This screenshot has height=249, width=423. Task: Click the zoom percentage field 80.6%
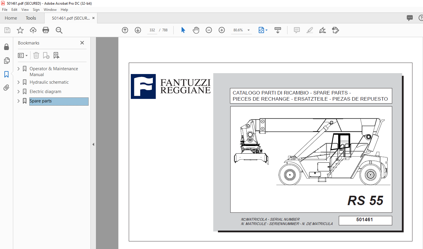tap(238, 30)
